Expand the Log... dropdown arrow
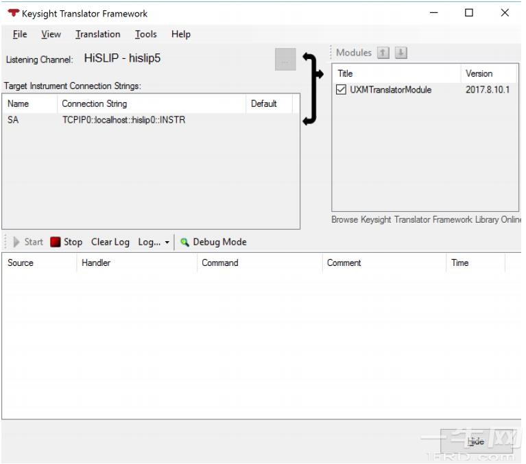 pyautogui.click(x=167, y=242)
